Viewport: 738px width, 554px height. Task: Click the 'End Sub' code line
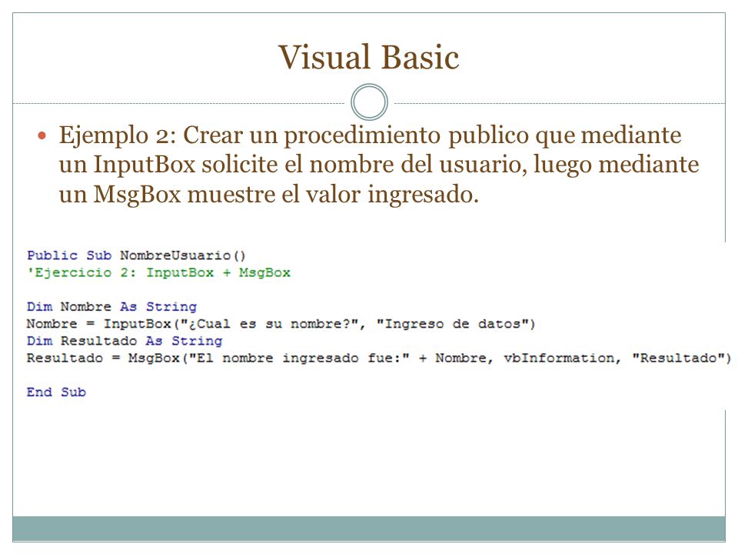point(56,392)
